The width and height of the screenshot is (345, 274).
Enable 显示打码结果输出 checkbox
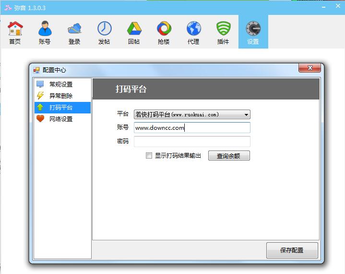coord(149,156)
